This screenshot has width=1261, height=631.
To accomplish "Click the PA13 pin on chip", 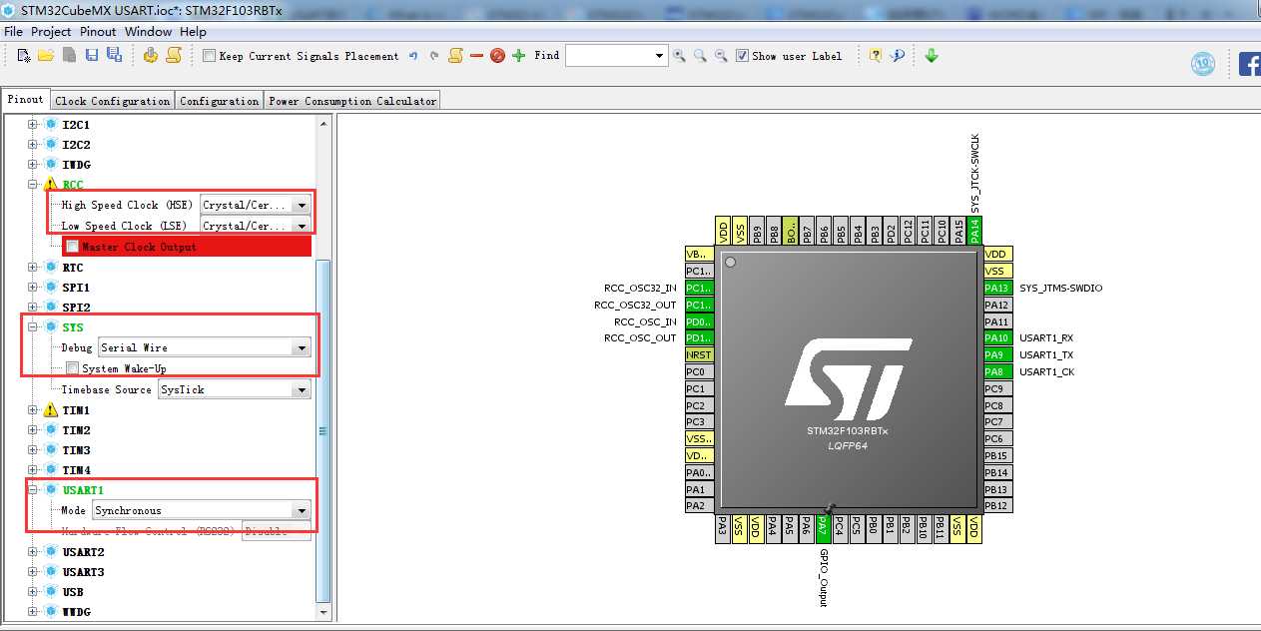I will (x=997, y=288).
